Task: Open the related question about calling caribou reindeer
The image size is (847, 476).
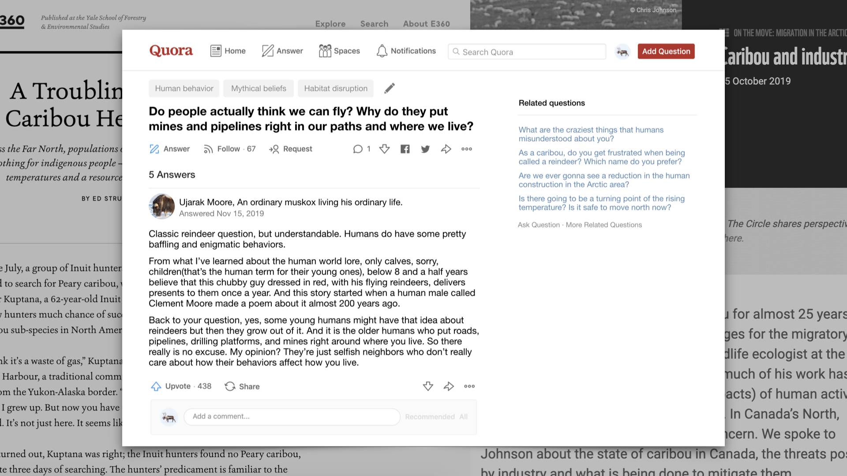Action: 602,157
